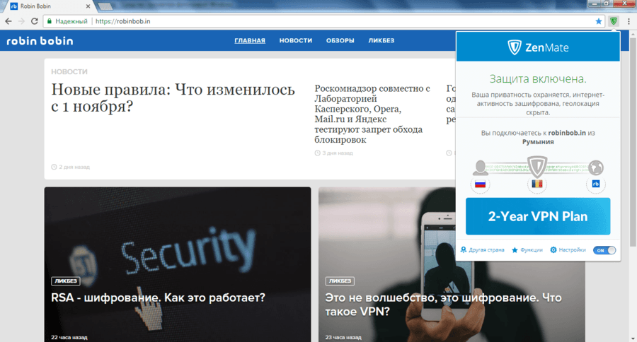Click the address bar with robinbob.in URL
Screen dimensions: 637x342
tap(321, 21)
